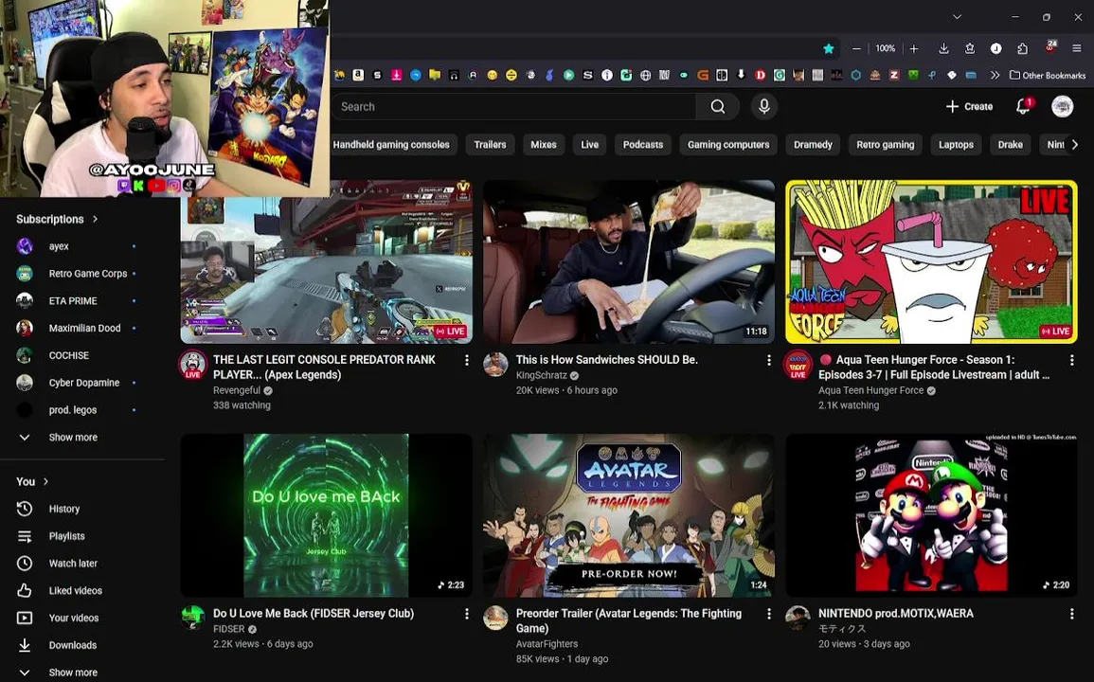Open options menu for Apex Legends video

pyautogui.click(x=466, y=360)
